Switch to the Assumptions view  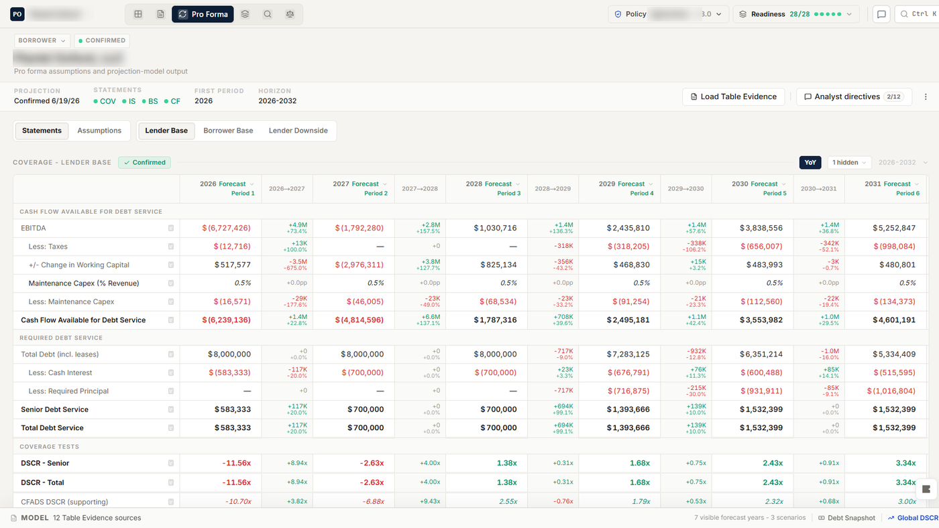(x=99, y=131)
